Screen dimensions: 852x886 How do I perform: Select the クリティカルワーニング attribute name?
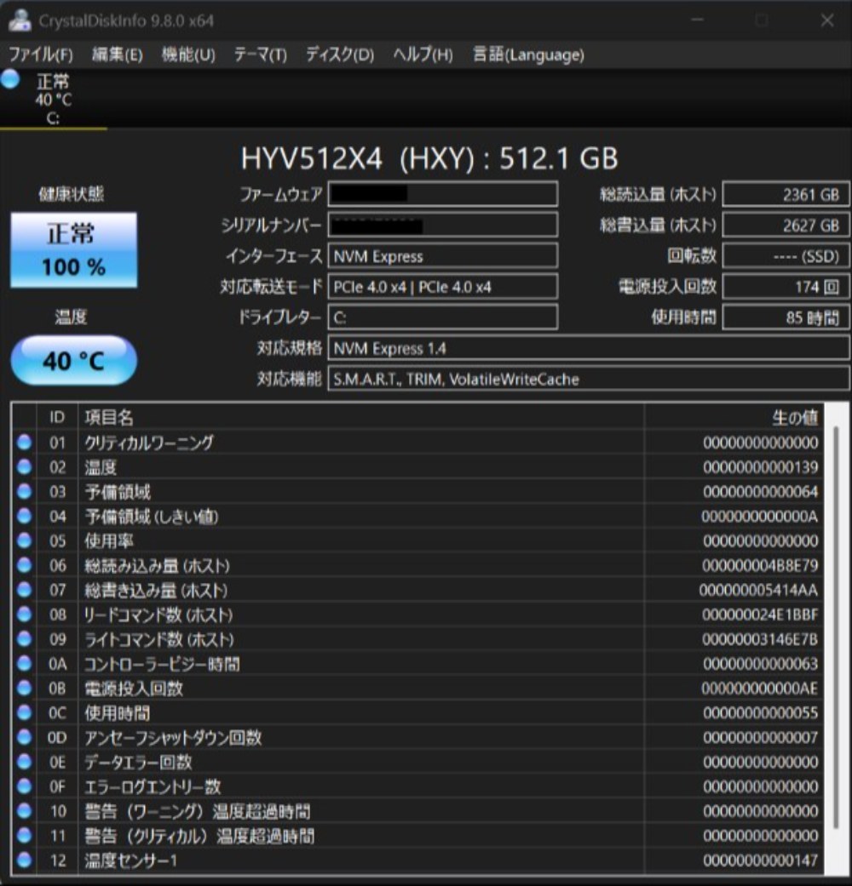(x=149, y=442)
